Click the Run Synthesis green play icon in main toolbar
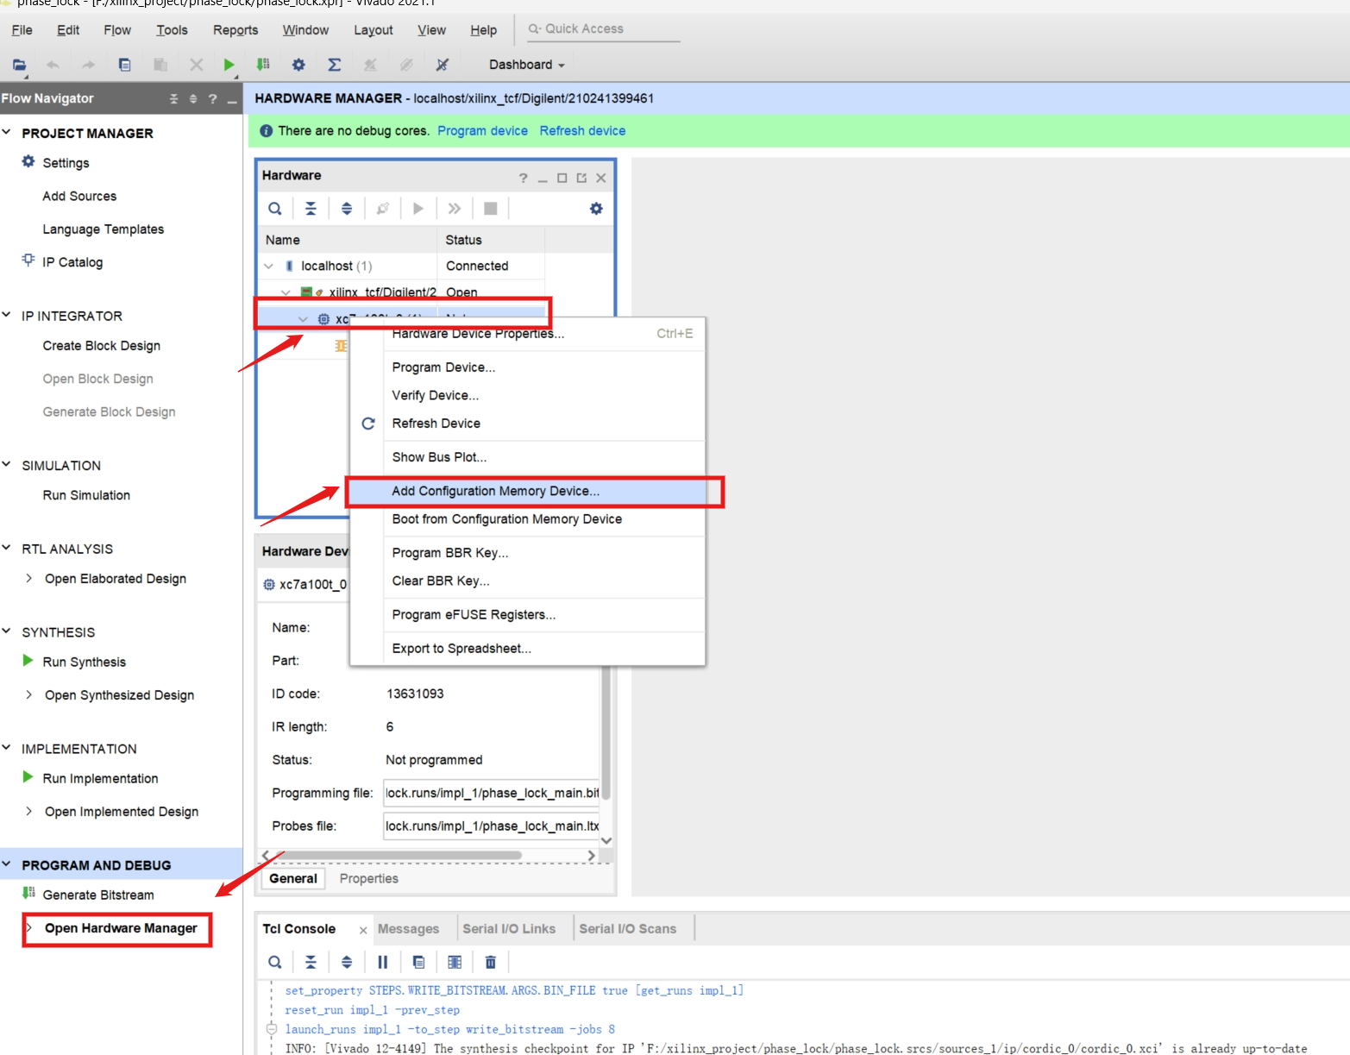1350x1055 pixels. (229, 65)
